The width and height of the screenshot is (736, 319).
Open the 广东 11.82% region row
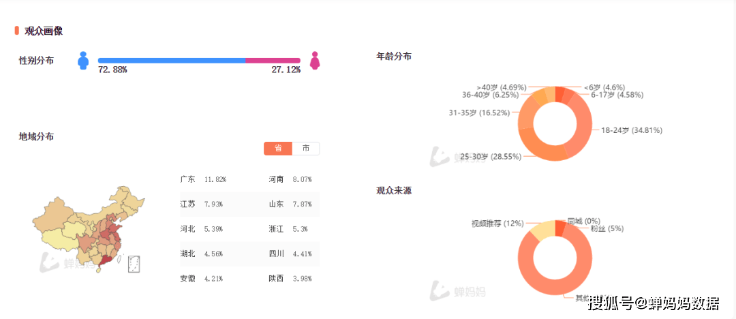(x=203, y=179)
